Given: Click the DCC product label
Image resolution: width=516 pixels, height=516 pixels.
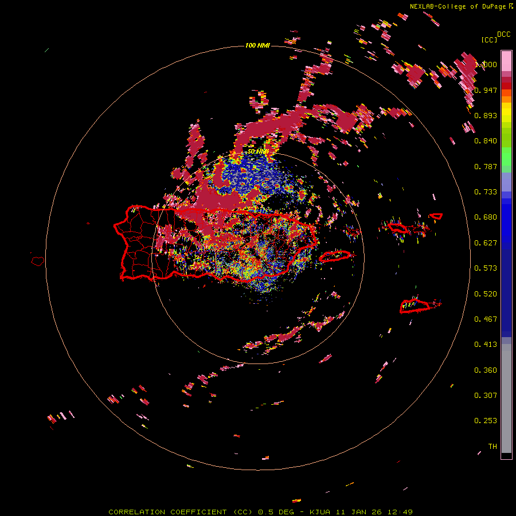Looking at the screenshot, I should click(504, 34).
